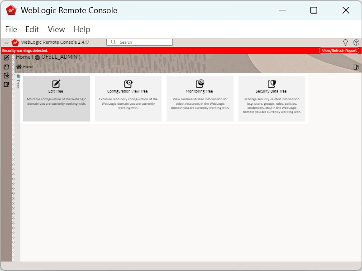Open the Edit Tree sidebar icon
This screenshot has width=362, height=271.
[x=6, y=58]
